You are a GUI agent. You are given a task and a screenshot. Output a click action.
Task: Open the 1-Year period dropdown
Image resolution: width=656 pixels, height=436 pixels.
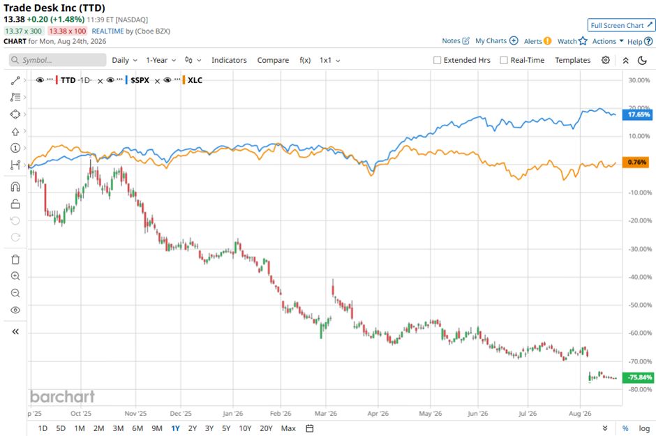pos(161,60)
